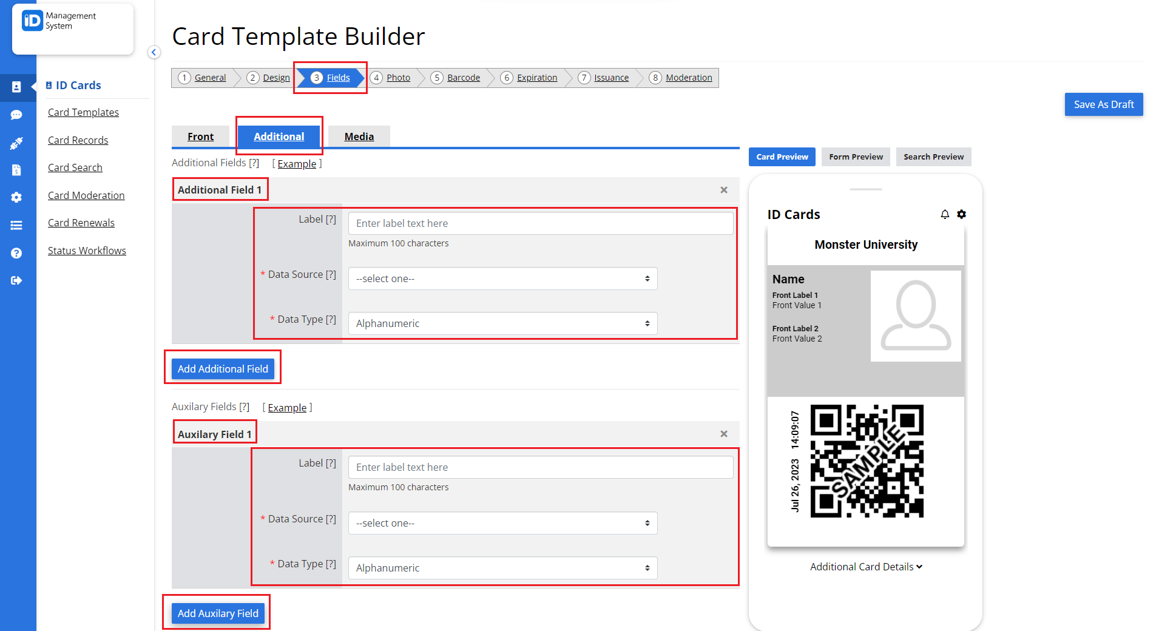This screenshot has height=631, width=1156.
Task: Click the plug integrations icon in the sidebar
Action: [18, 143]
